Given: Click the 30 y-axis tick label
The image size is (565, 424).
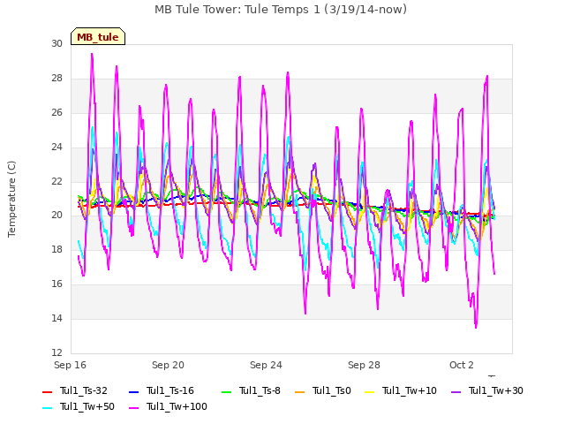Looking at the screenshot, I should pos(56,43).
